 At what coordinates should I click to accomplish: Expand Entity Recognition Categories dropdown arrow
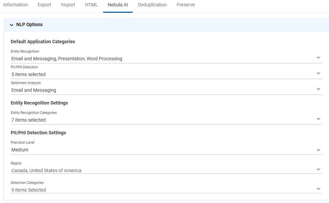(318, 119)
